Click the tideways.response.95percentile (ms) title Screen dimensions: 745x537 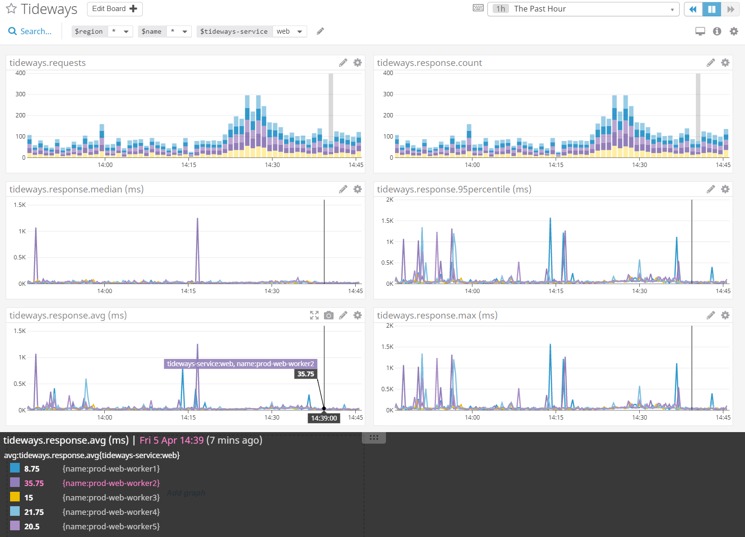454,189
